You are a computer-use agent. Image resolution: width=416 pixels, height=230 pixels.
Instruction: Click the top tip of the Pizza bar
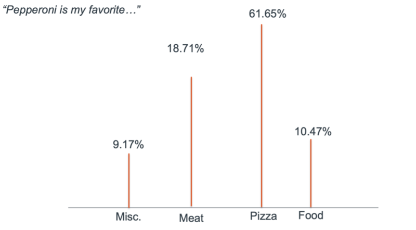261,25
